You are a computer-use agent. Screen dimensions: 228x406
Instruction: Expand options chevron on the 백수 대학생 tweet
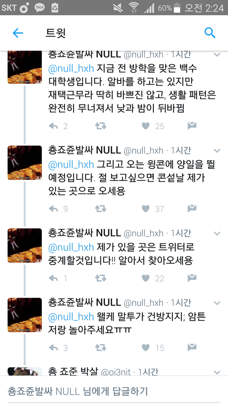pyautogui.click(x=217, y=55)
